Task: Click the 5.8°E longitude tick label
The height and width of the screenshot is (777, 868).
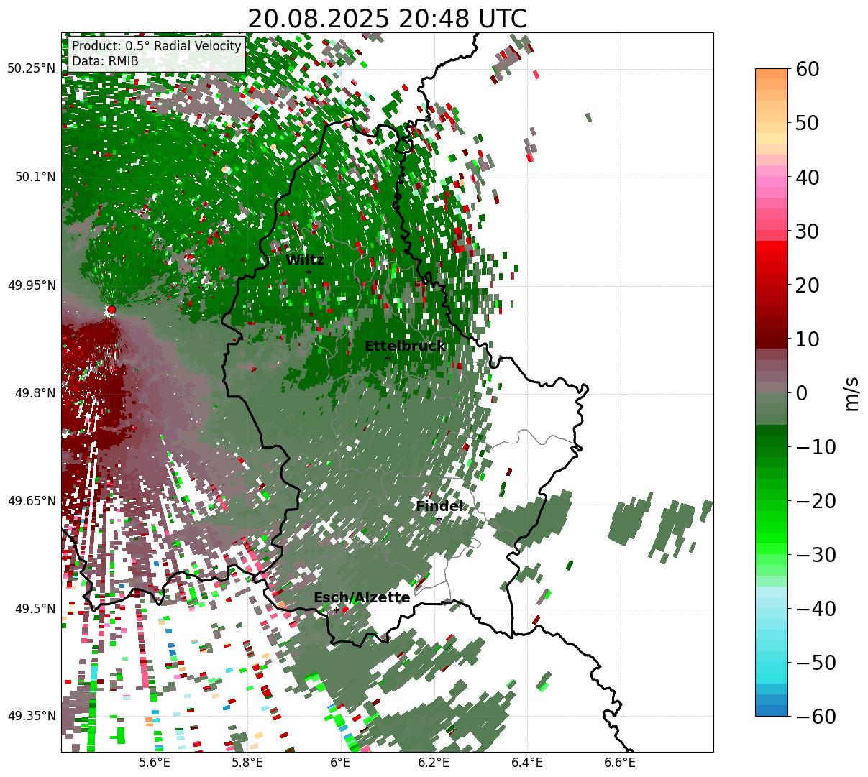Action: (x=247, y=763)
